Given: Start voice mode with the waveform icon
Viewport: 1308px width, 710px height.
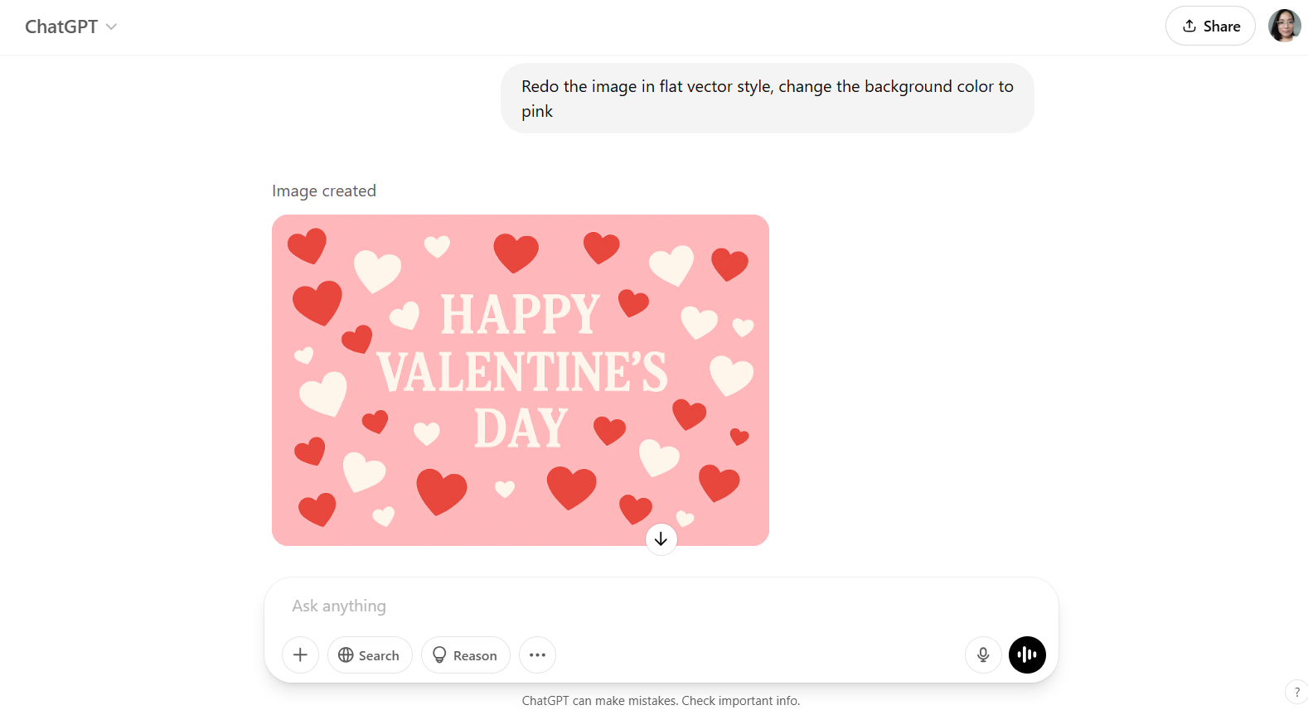Looking at the screenshot, I should (x=1027, y=654).
